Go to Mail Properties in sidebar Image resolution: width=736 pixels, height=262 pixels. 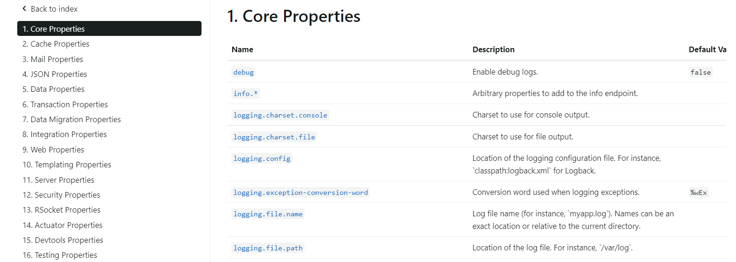coord(53,59)
